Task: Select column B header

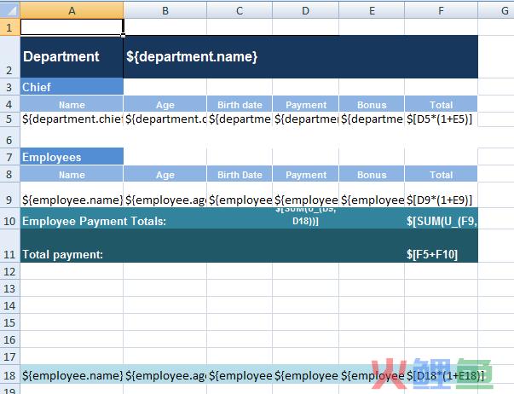Action: [x=165, y=10]
